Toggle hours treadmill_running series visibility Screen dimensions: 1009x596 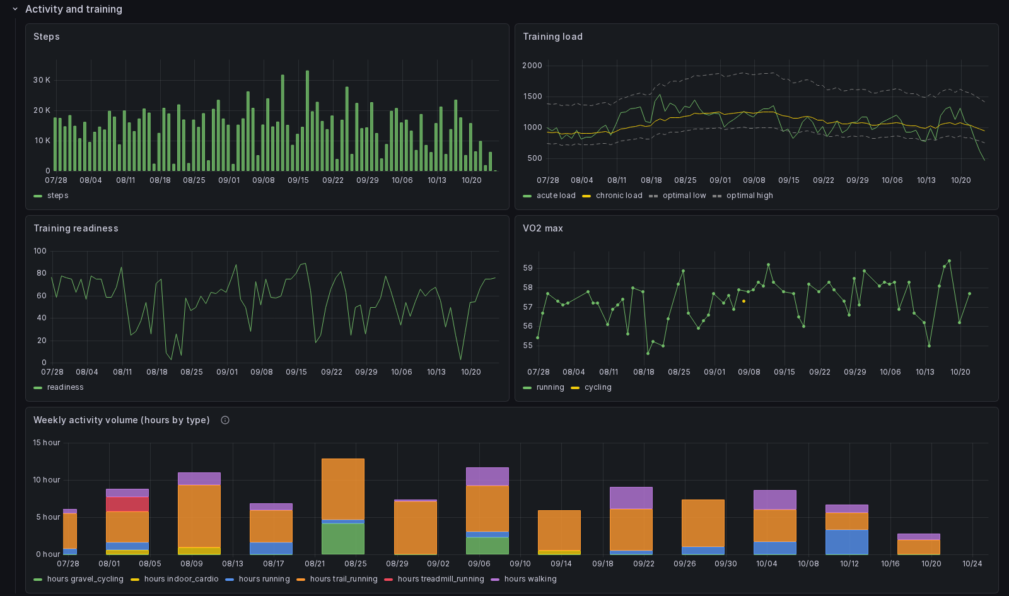(441, 579)
